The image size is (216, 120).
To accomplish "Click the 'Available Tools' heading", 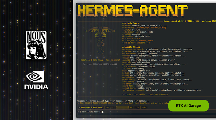I will (131, 23).
